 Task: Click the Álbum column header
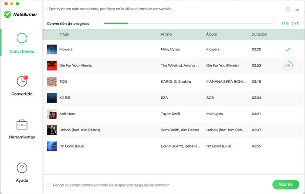211,34
